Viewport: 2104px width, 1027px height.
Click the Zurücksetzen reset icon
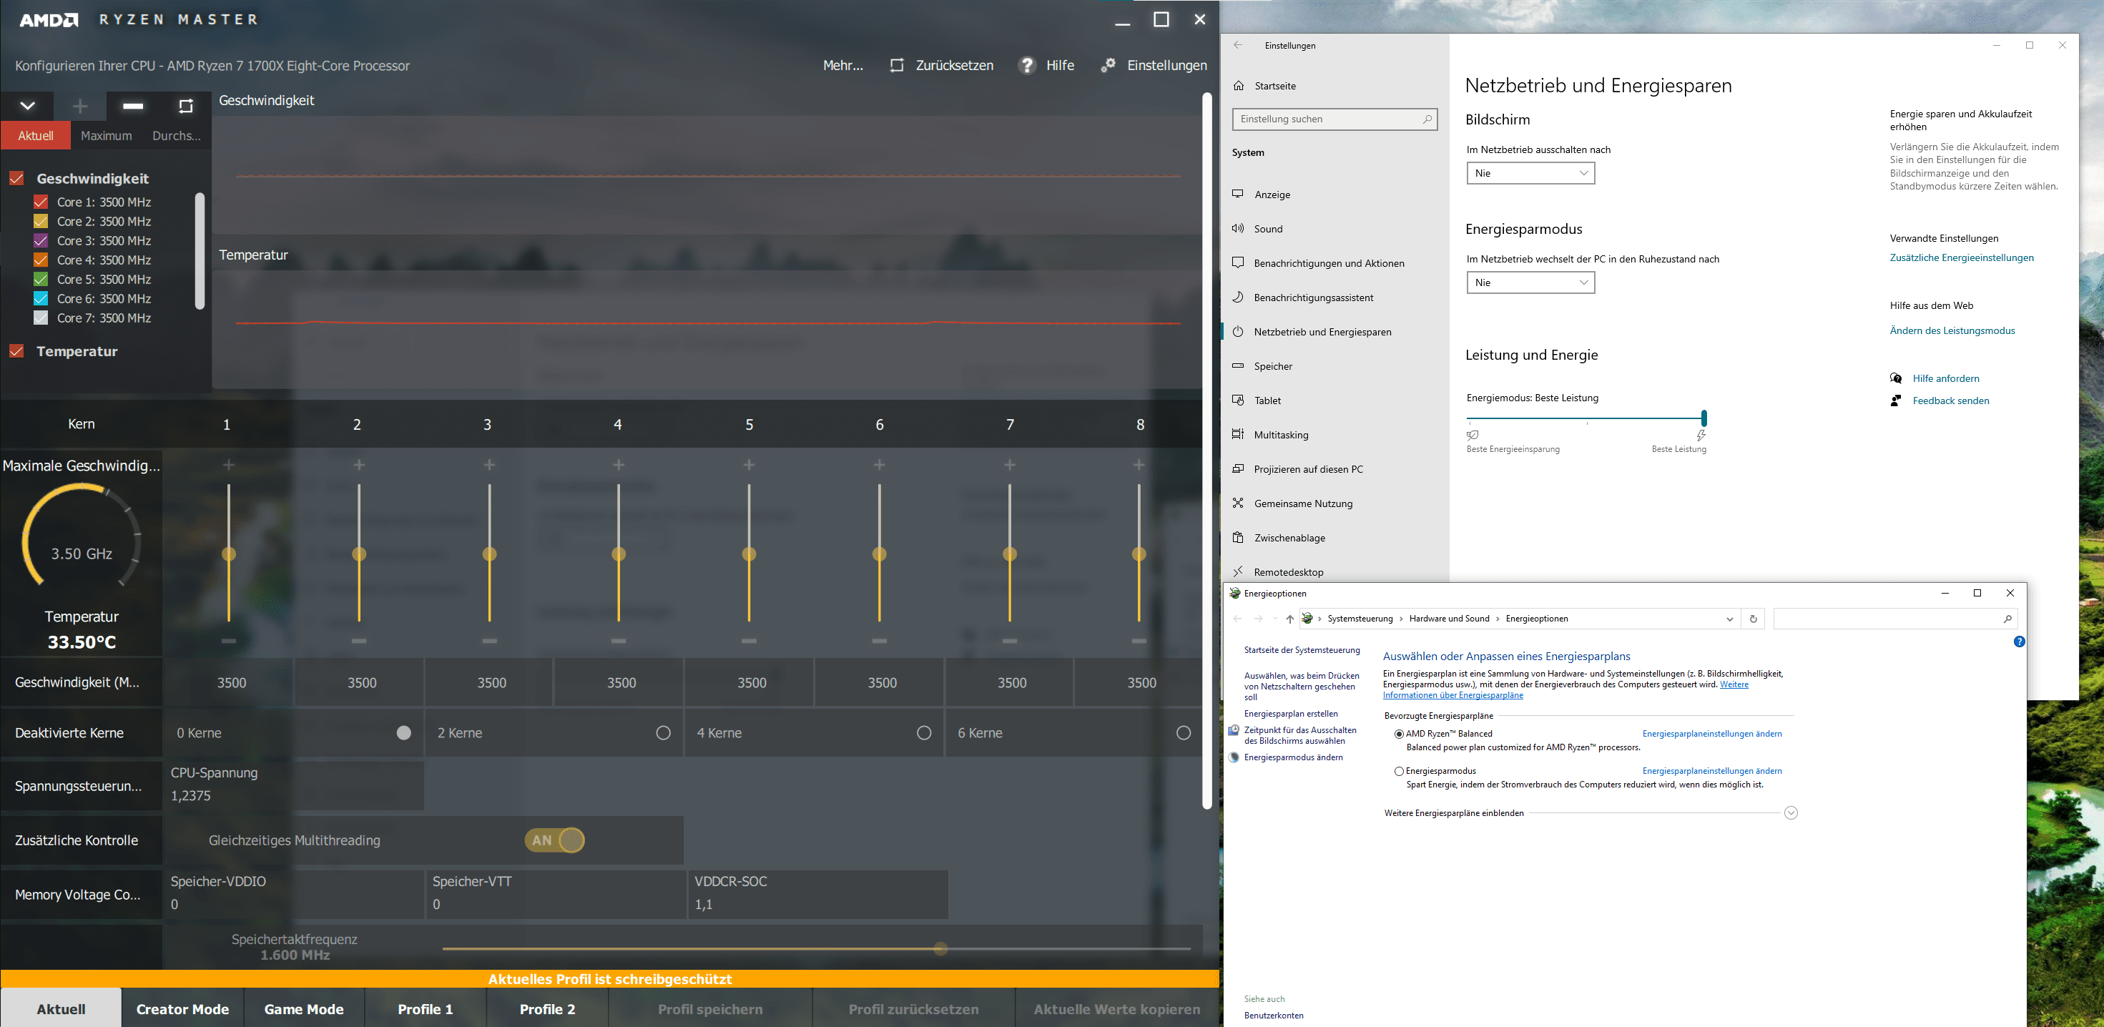[896, 65]
